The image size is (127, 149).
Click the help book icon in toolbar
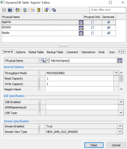point(54,10)
